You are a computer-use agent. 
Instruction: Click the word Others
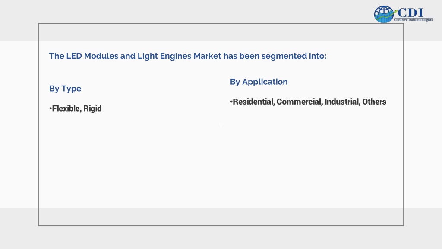(x=374, y=102)
